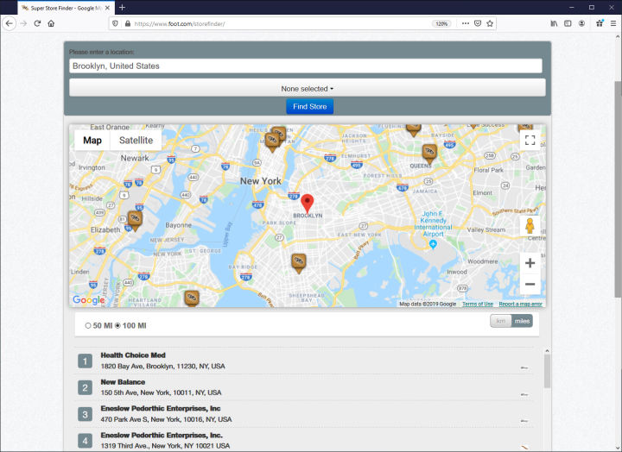Zoom out on the map
Viewport: 622px width, 452px height.
[530, 284]
